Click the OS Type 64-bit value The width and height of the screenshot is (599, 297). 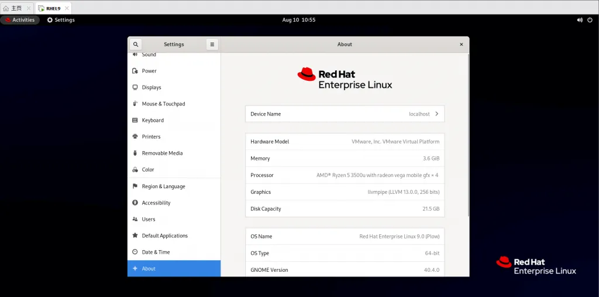pos(431,254)
